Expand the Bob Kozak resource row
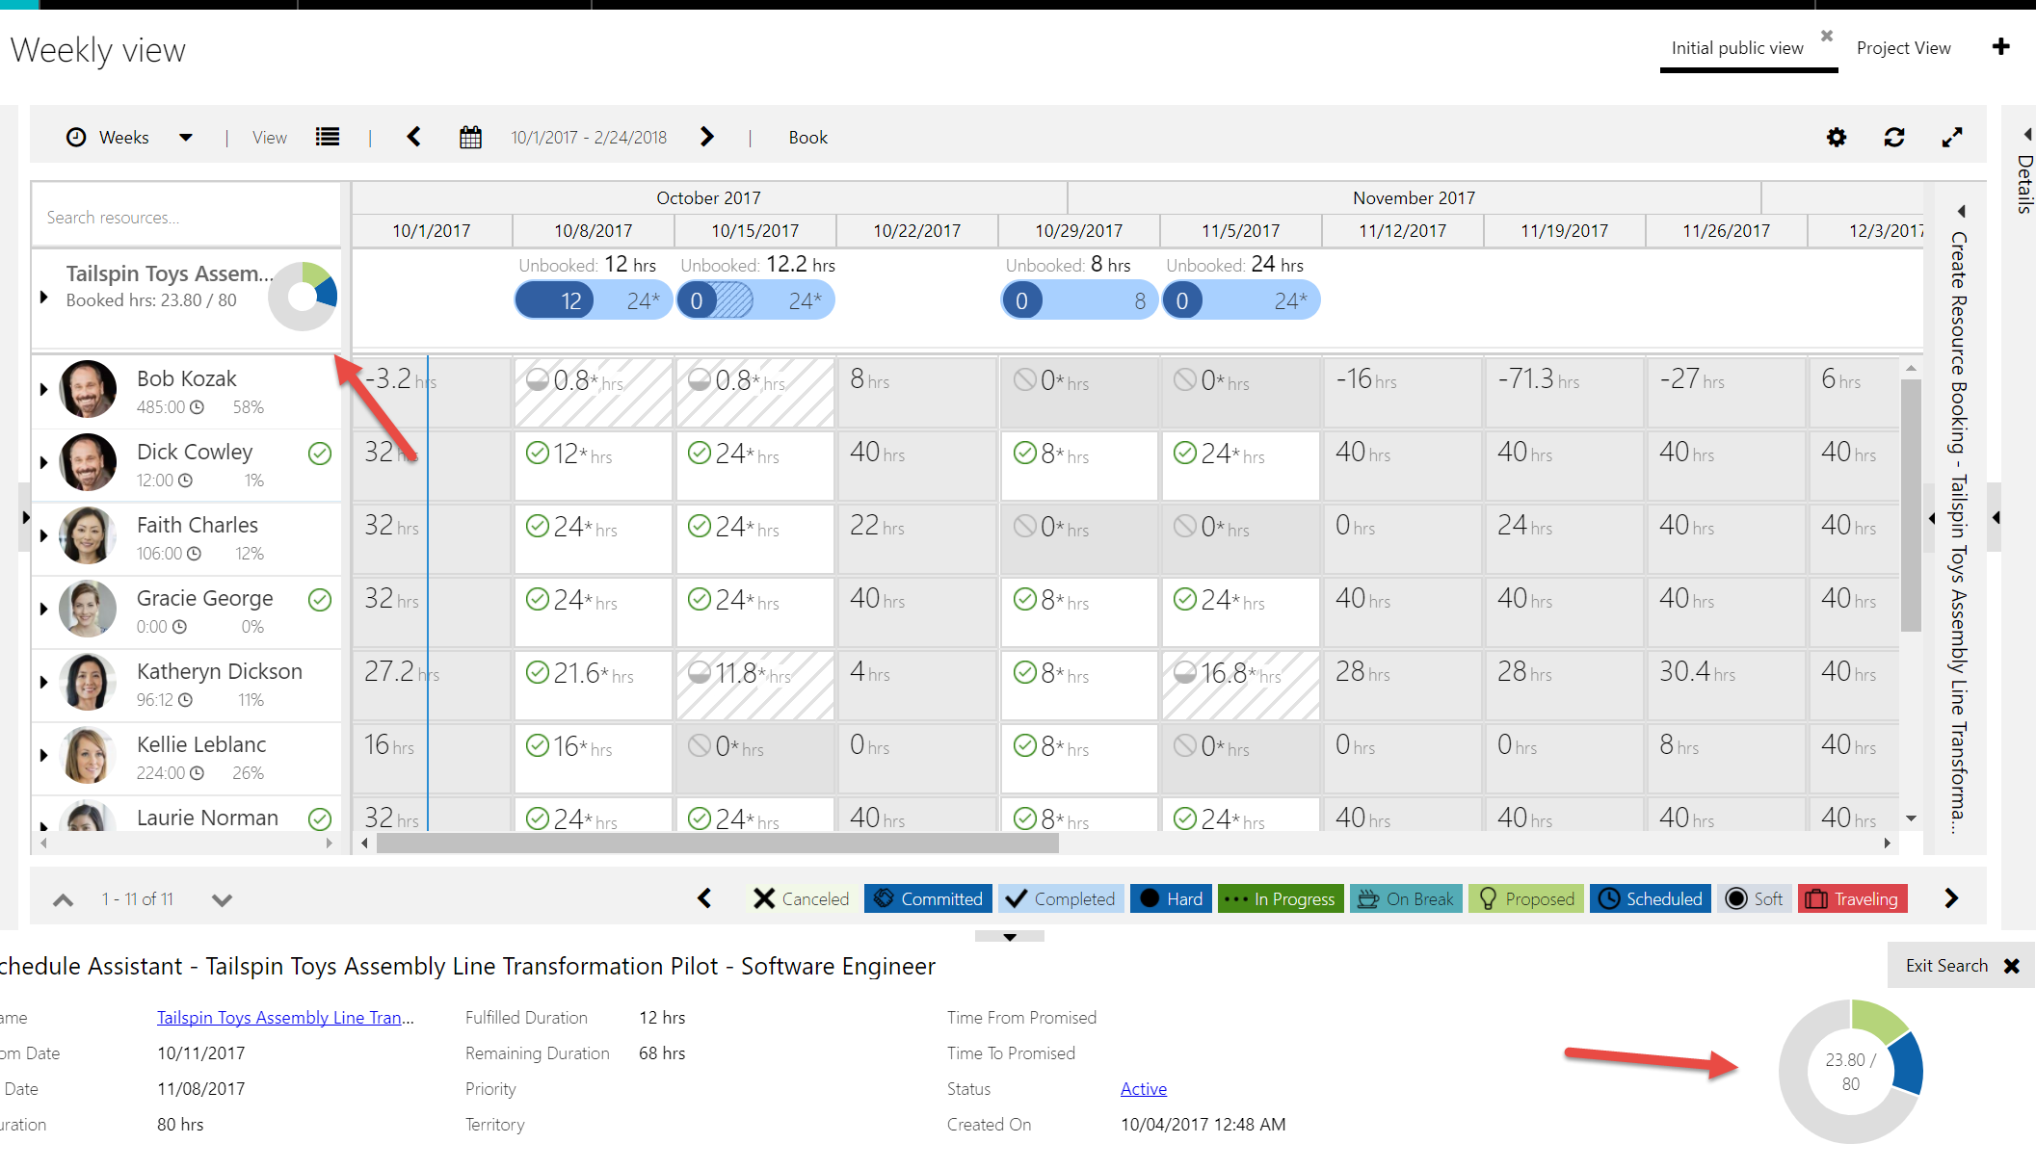This screenshot has width=2036, height=1169. pyautogui.click(x=43, y=390)
